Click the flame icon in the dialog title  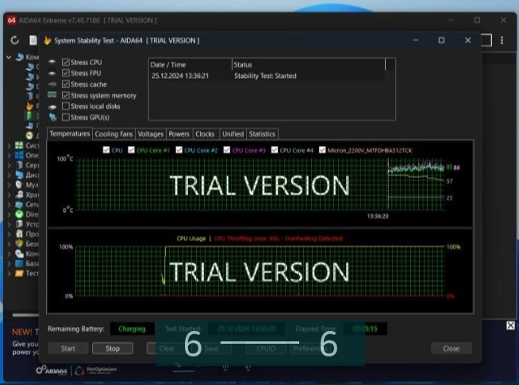[x=48, y=40]
